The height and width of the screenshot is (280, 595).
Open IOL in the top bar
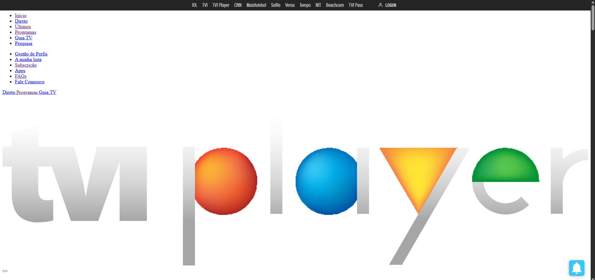(x=194, y=5)
